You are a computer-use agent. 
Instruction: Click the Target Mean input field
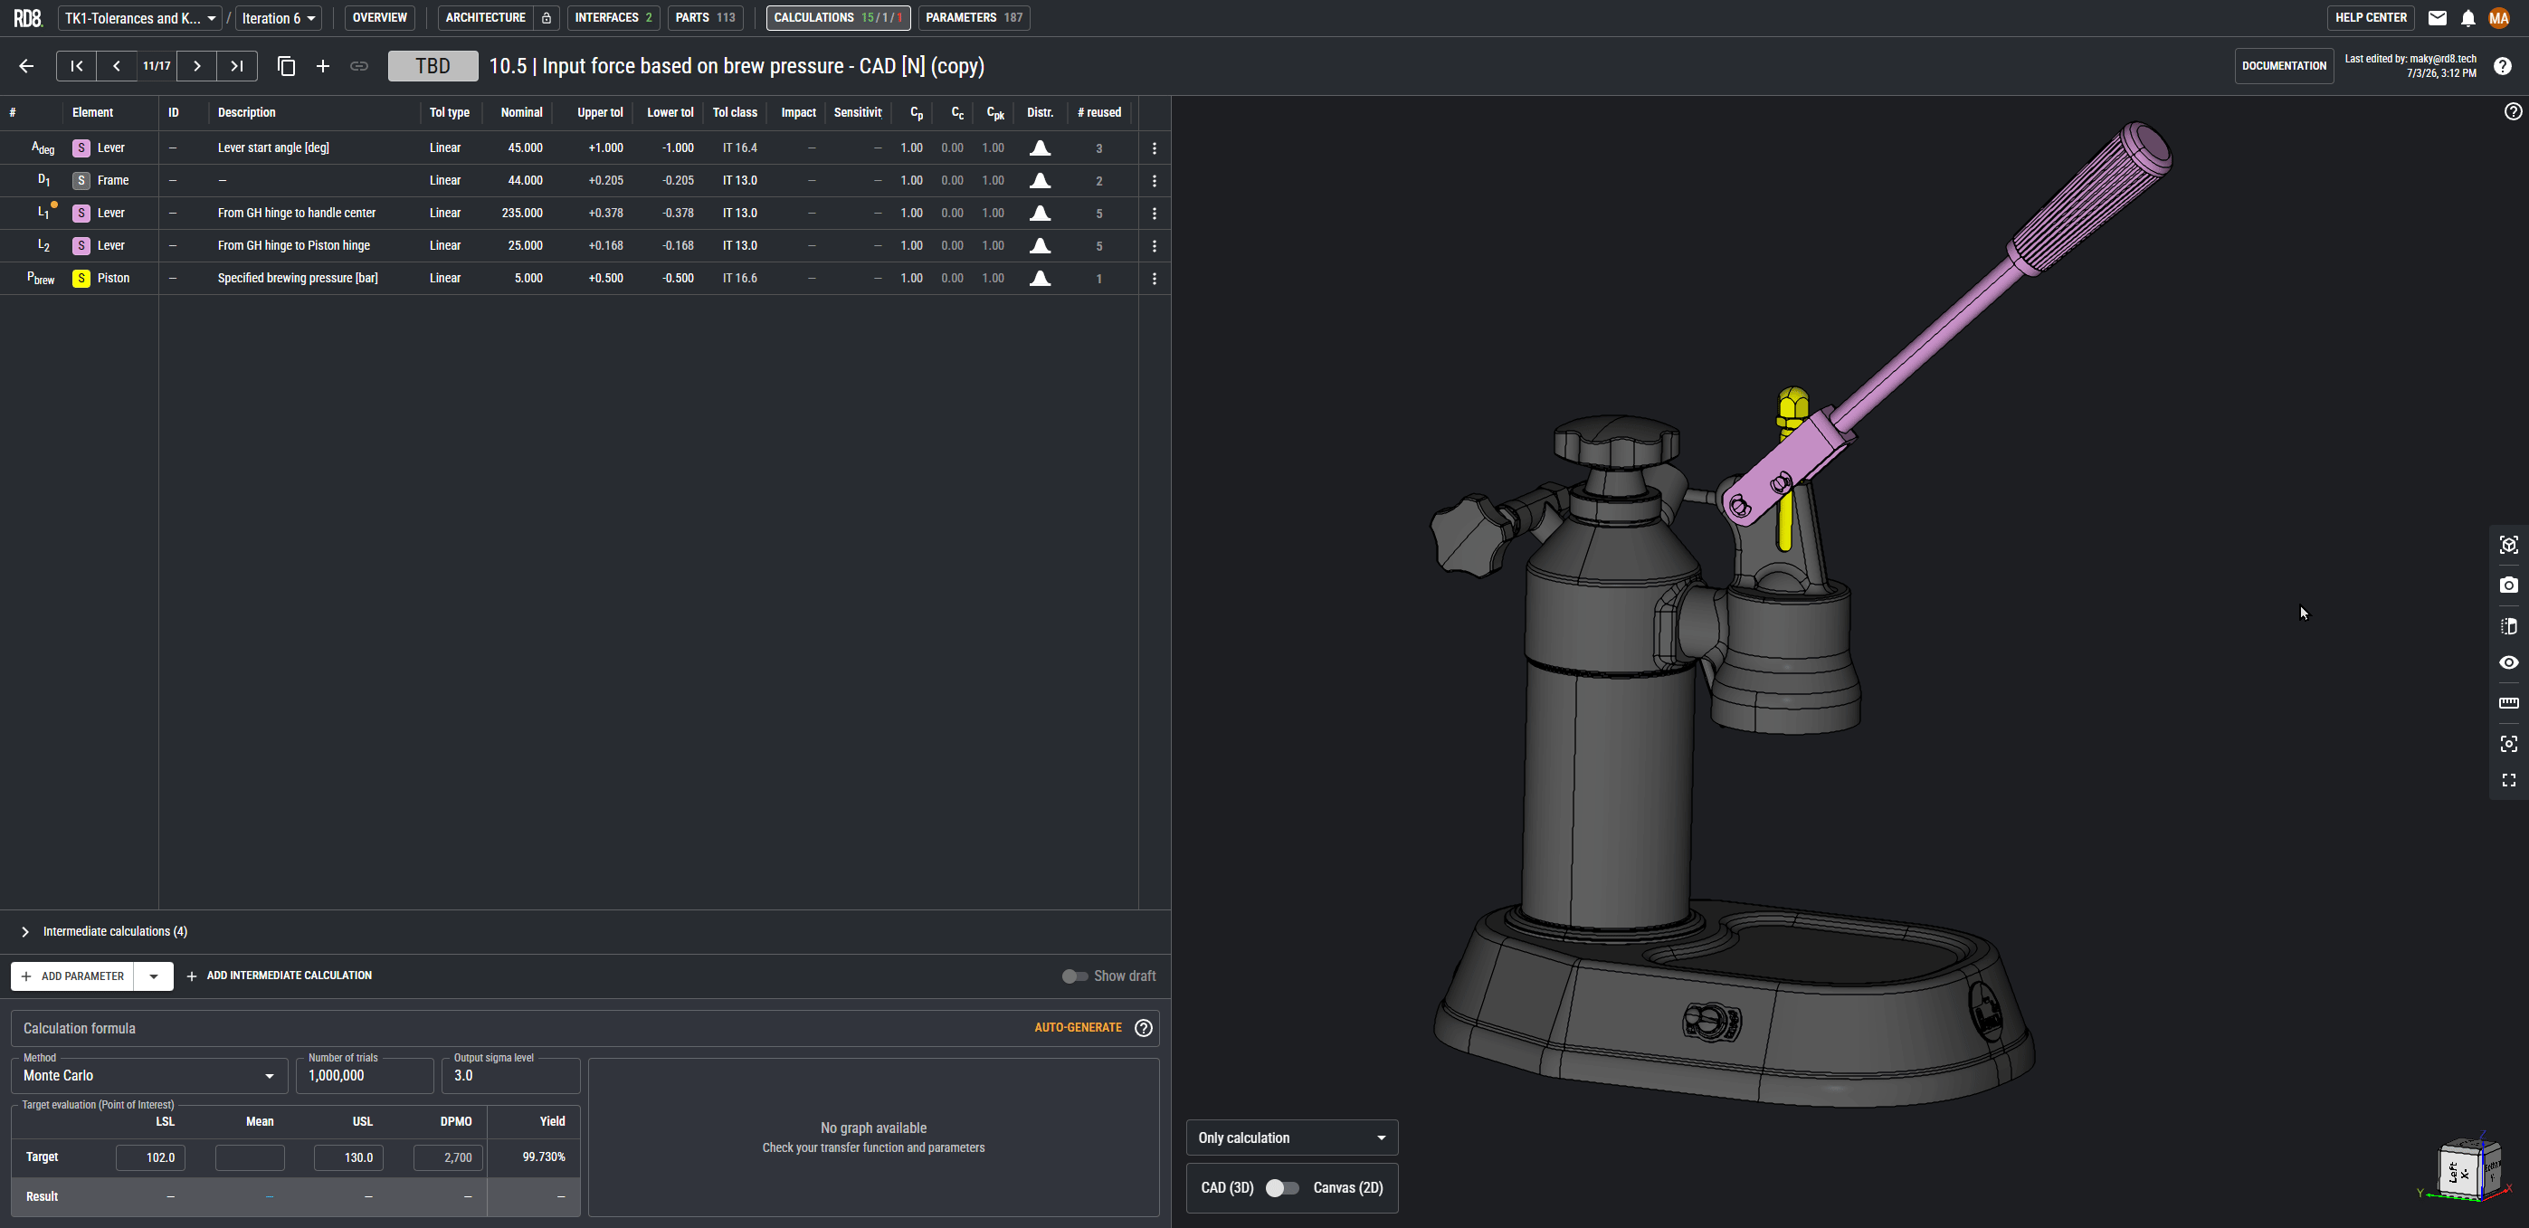coord(250,1158)
